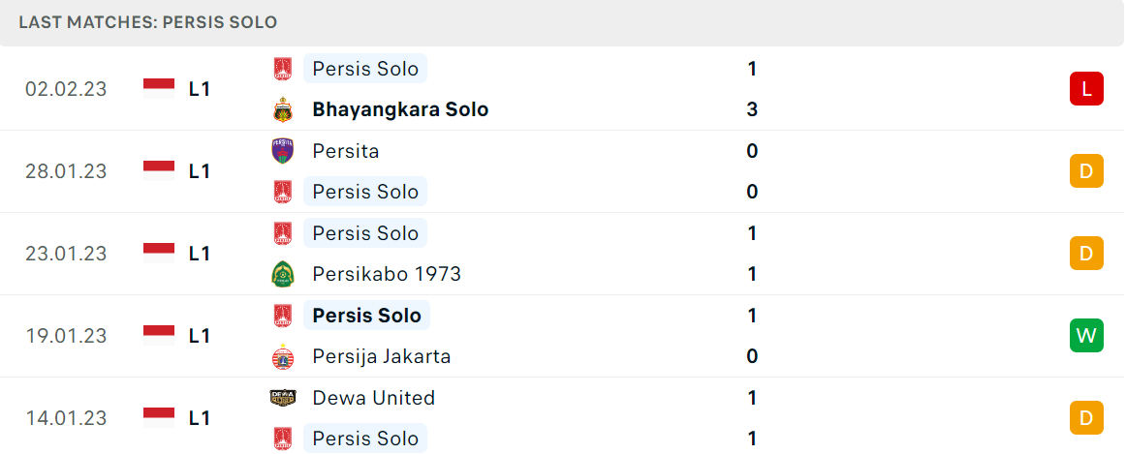This screenshot has width=1126, height=454.
Task: Click the D badge for 14.01.23 match
Action: point(1086,417)
